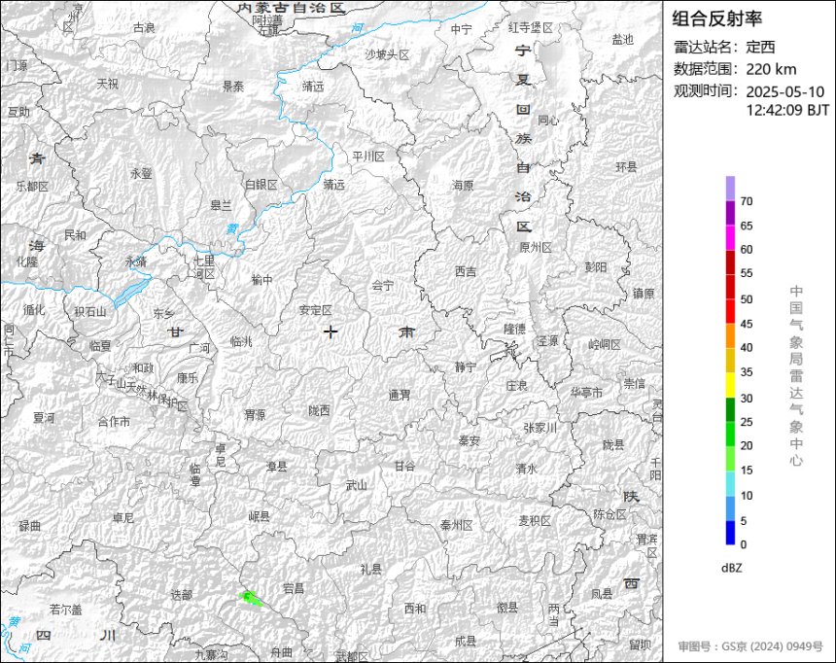Click the 30 dBZ green legend block
This screenshot has height=663, width=836.
[x=730, y=409]
